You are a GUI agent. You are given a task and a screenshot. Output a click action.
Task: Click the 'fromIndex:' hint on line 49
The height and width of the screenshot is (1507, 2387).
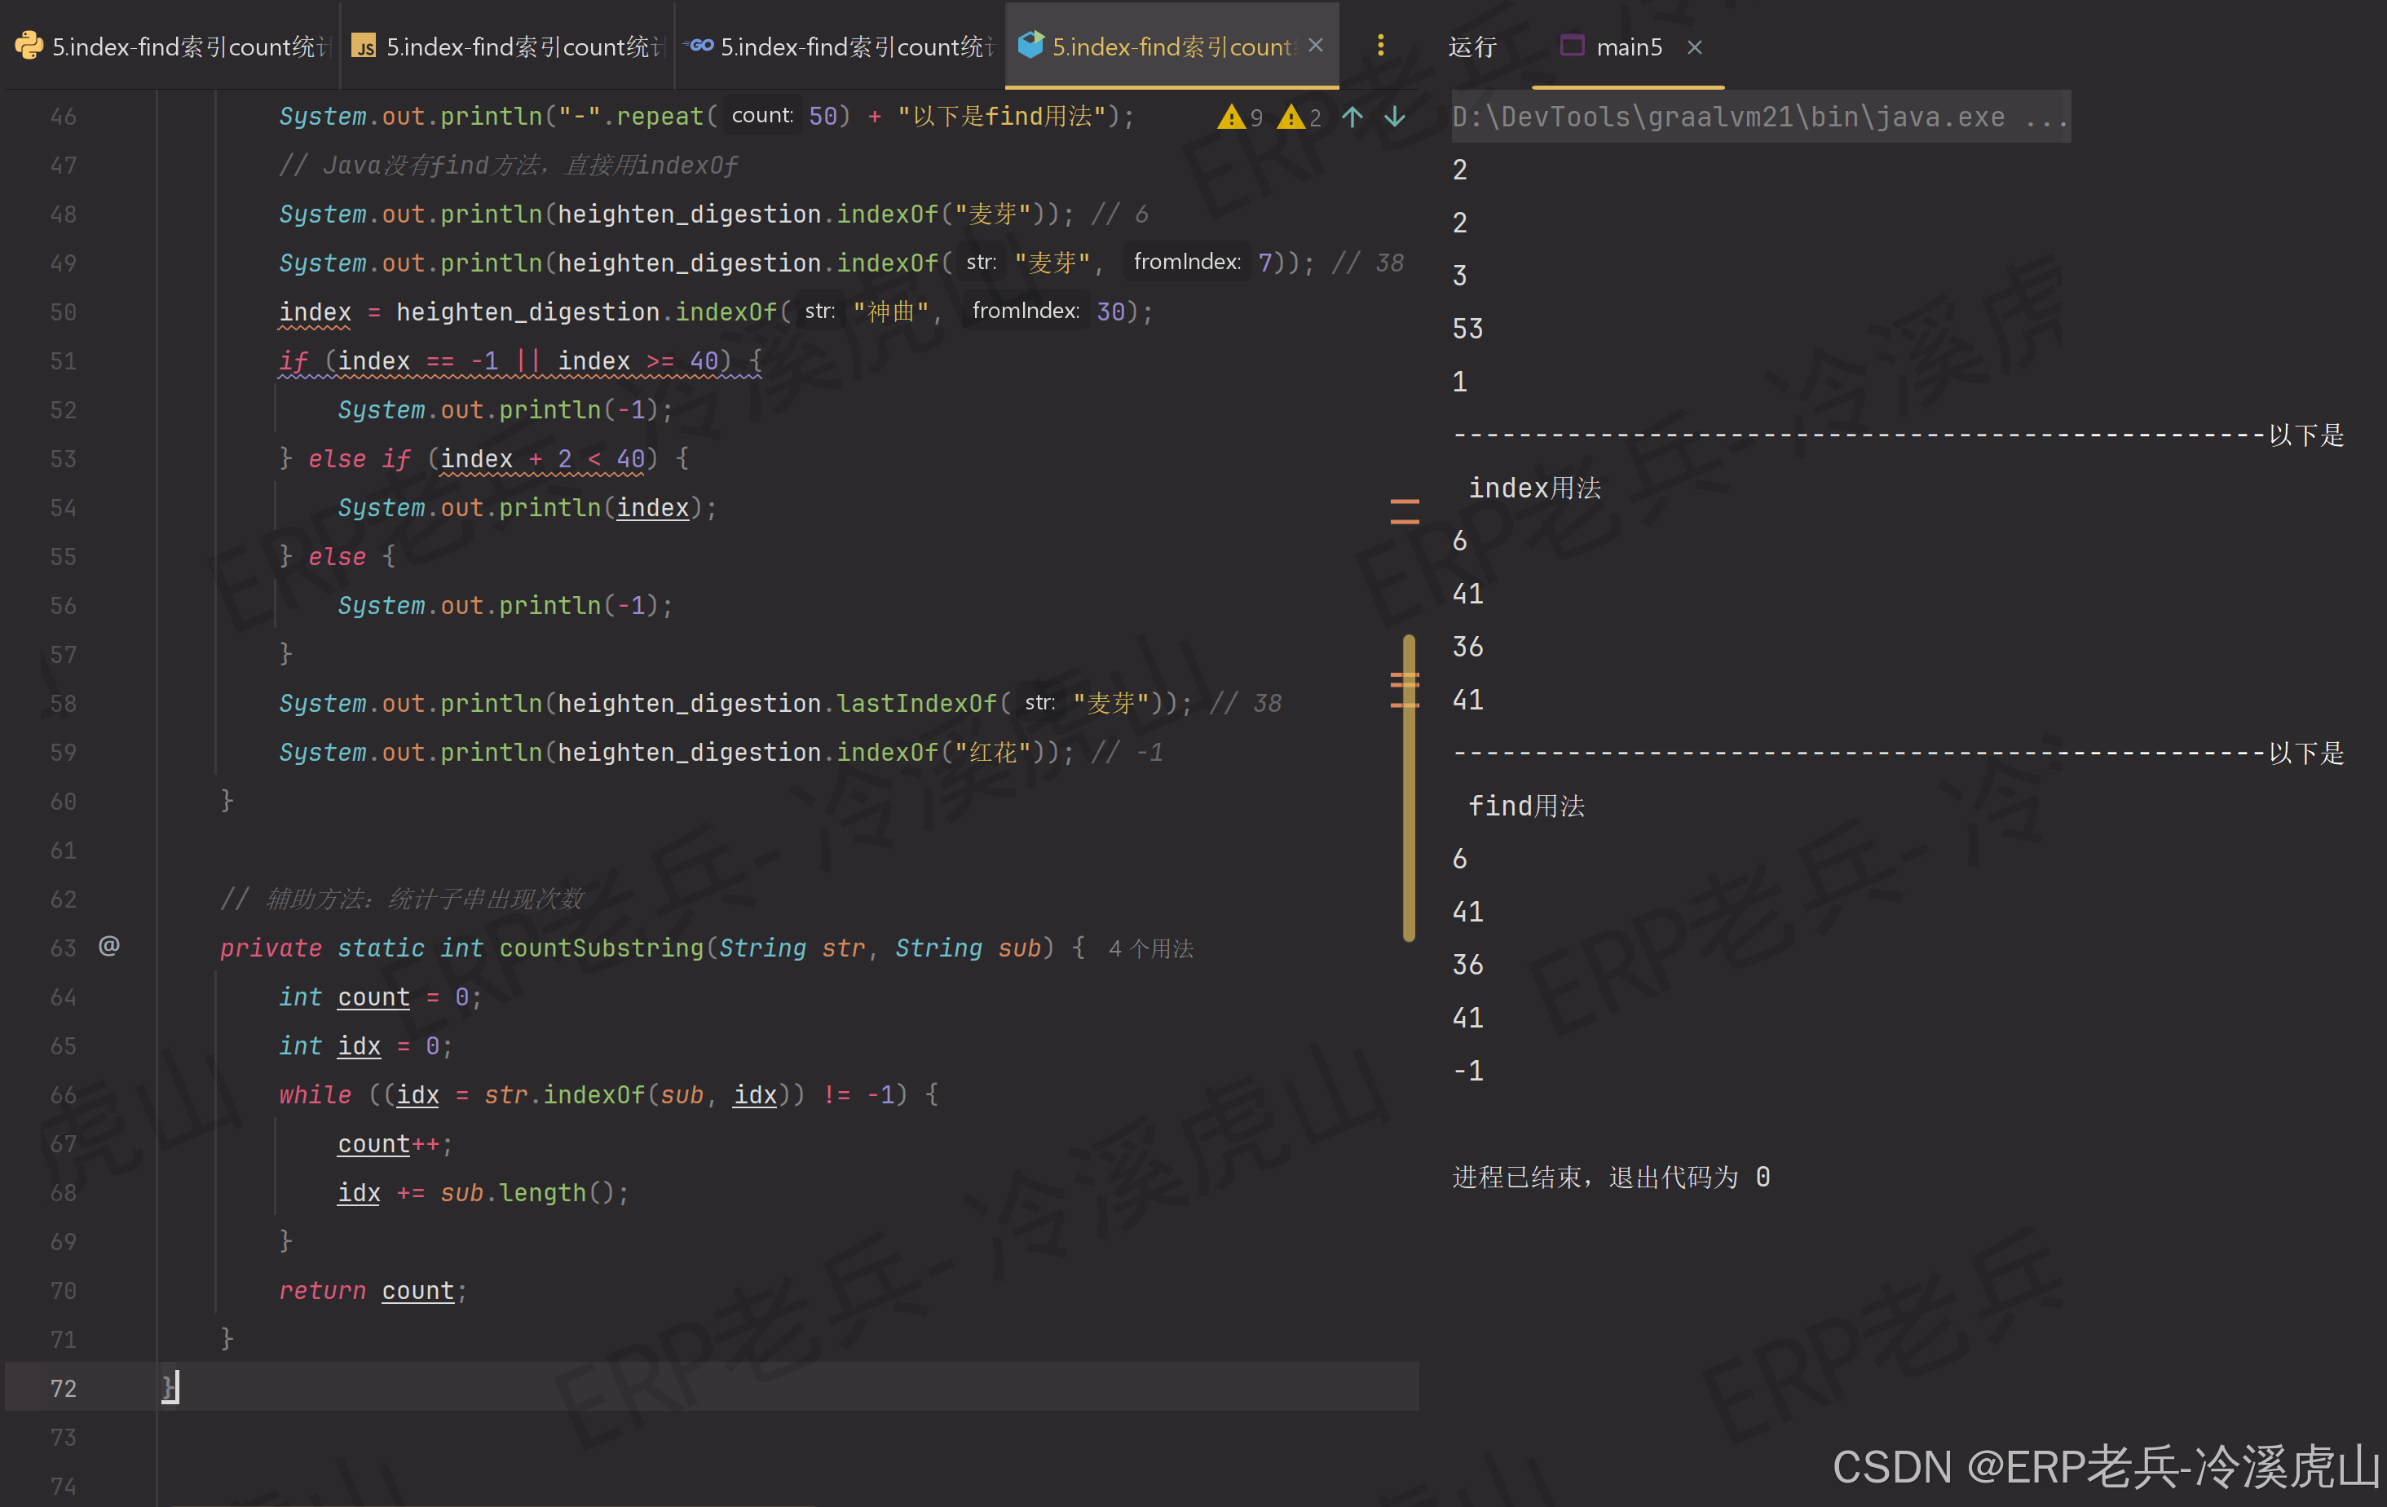tap(1186, 262)
